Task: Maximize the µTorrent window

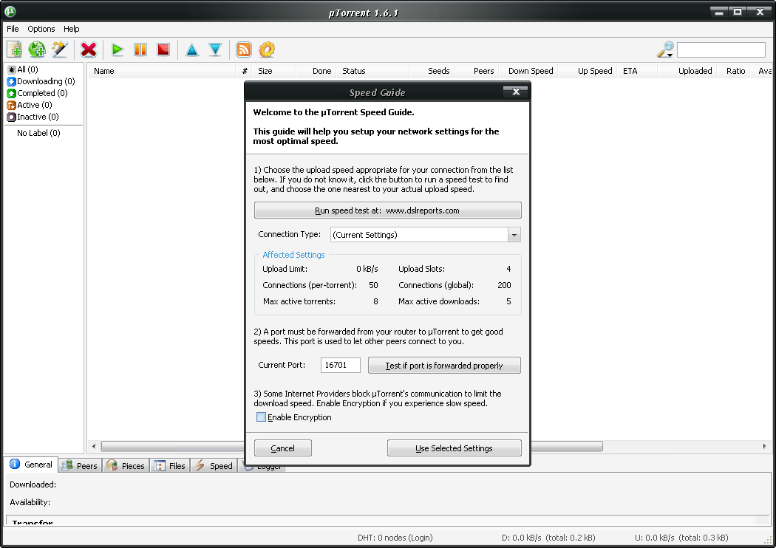Action: (x=738, y=11)
